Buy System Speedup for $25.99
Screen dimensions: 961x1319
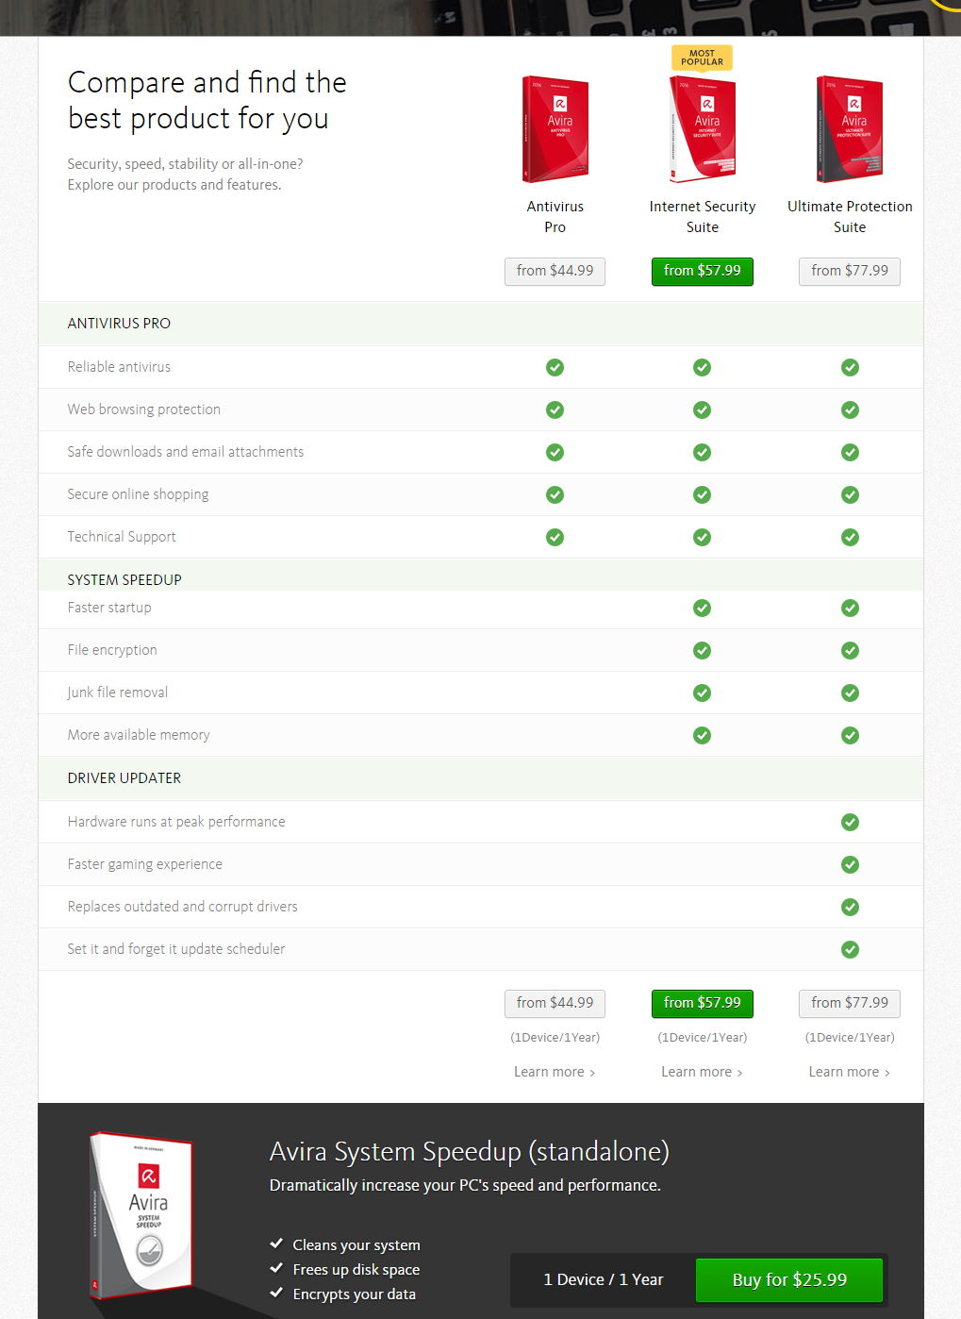789,1280
